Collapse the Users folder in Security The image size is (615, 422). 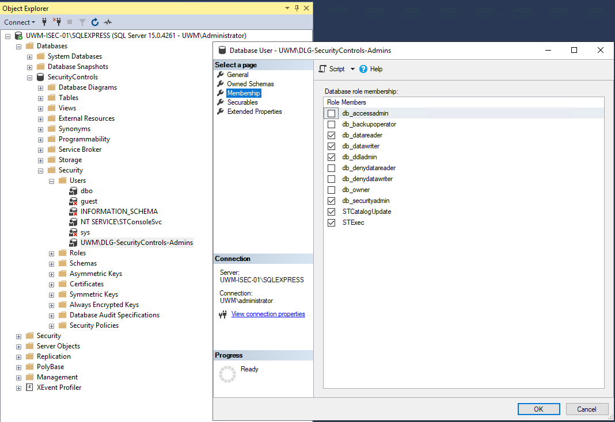tap(51, 180)
